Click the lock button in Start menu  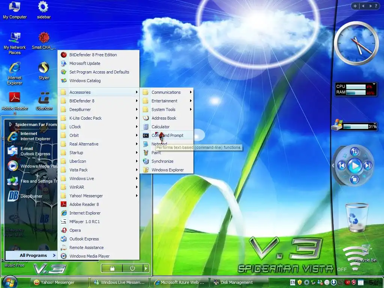pos(112,268)
